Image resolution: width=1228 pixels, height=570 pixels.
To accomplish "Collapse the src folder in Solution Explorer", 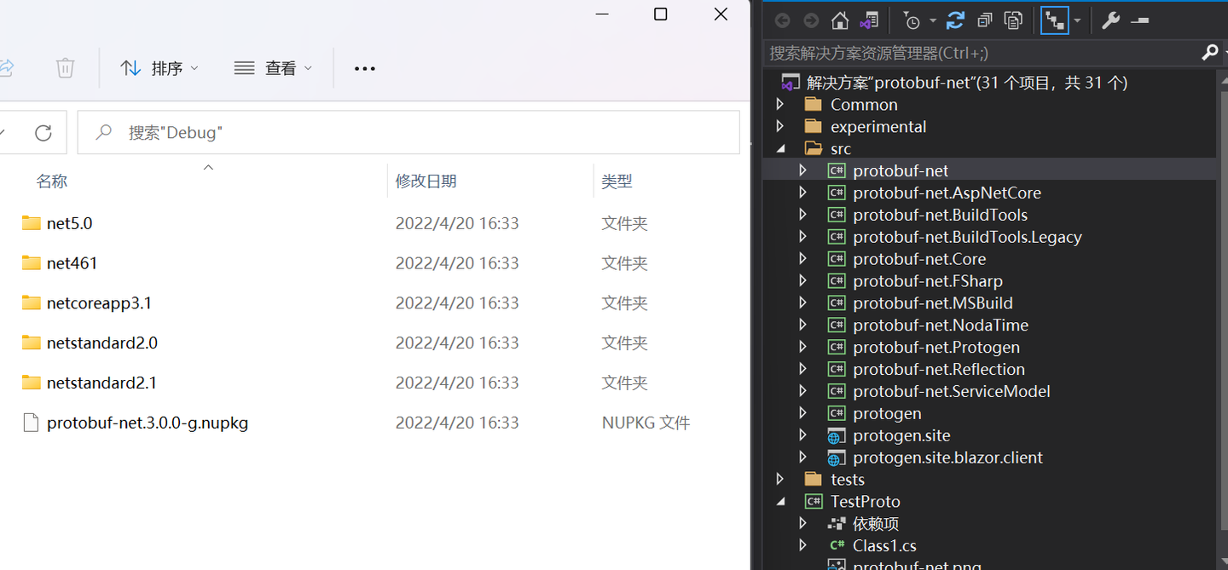I will pyautogui.click(x=779, y=147).
